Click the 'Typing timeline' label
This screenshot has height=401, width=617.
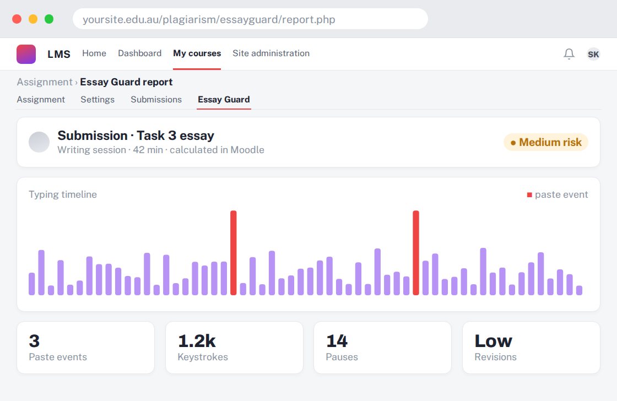[63, 194]
